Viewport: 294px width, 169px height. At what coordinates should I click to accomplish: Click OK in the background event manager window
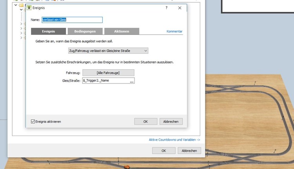click(x=164, y=151)
